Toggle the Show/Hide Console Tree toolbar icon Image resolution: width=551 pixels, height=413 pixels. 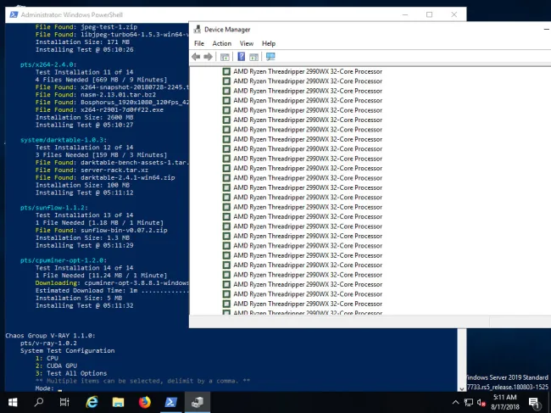point(225,57)
